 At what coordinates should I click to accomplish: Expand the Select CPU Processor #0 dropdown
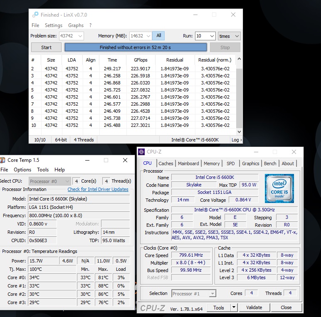[50, 181]
